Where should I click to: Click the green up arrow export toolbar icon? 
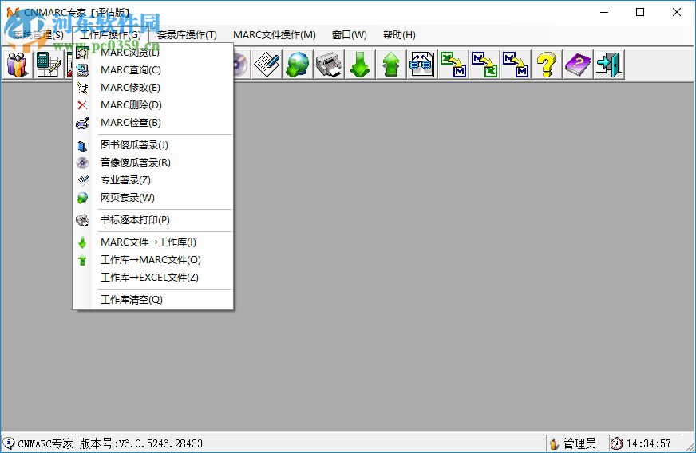391,65
